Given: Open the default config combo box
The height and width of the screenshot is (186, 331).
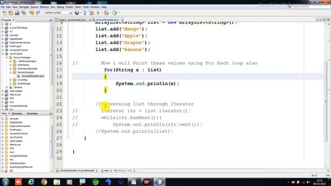Looking at the screenshot, I should tap(58, 13).
